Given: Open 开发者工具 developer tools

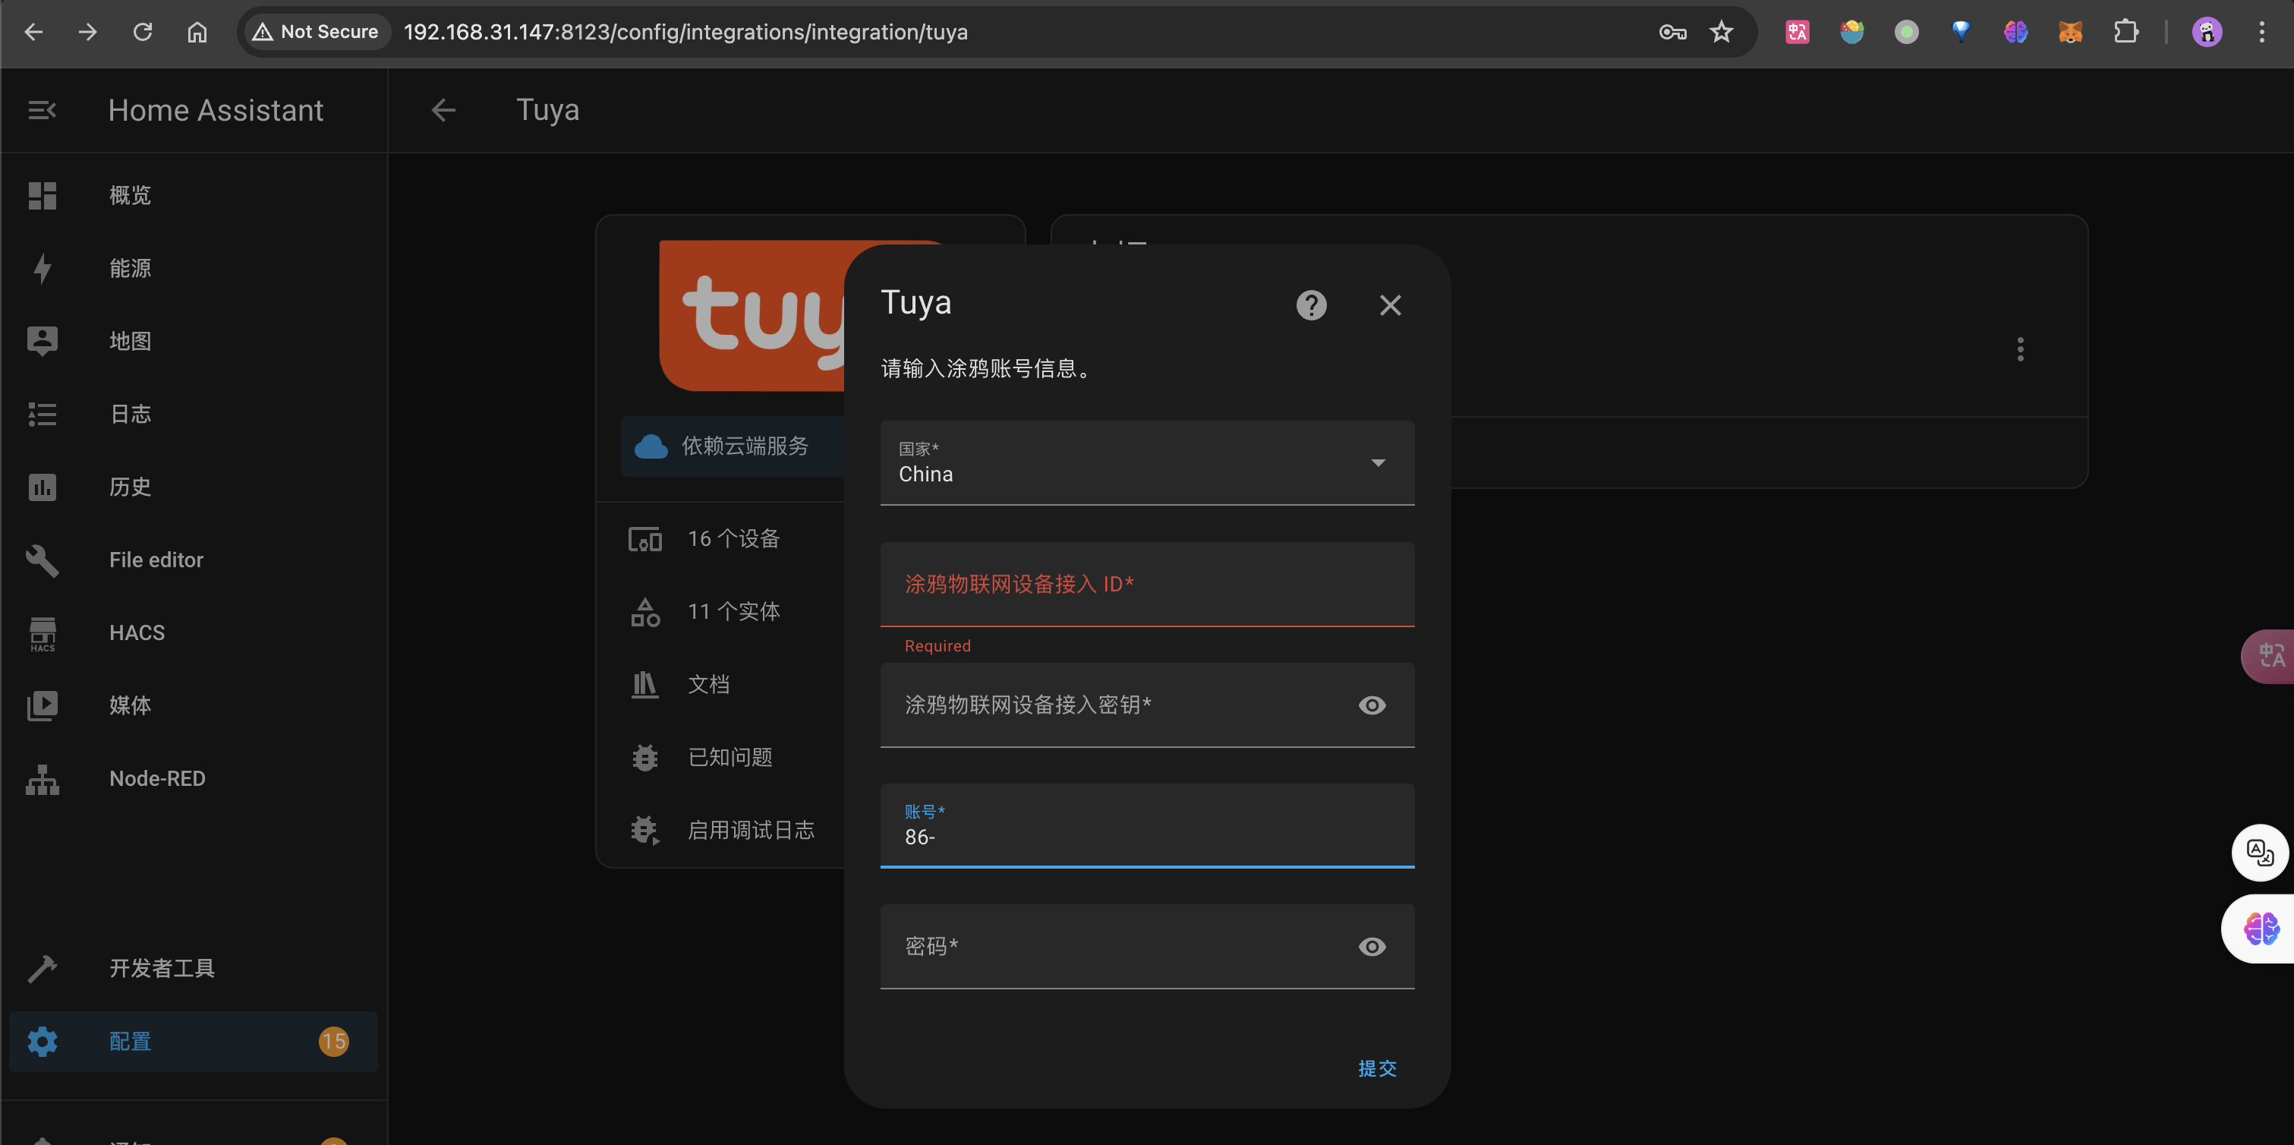Looking at the screenshot, I should click(x=161, y=969).
